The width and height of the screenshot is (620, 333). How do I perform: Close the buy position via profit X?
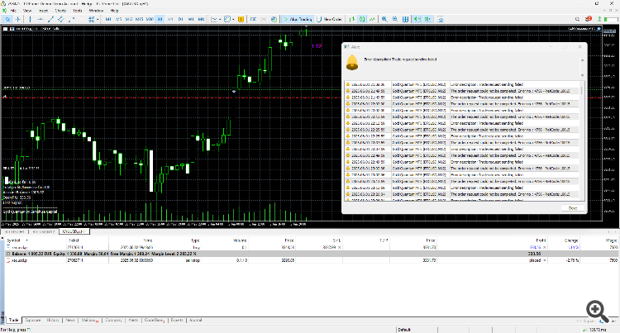coord(545,247)
